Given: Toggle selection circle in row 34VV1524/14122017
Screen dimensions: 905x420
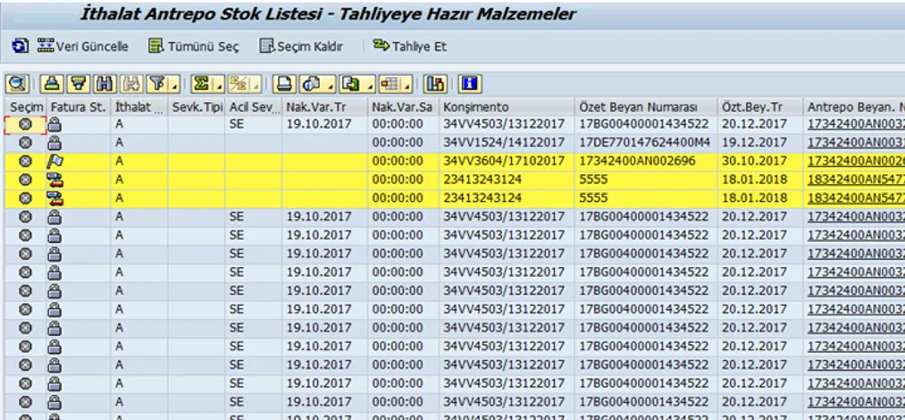Looking at the screenshot, I should click(25, 143).
